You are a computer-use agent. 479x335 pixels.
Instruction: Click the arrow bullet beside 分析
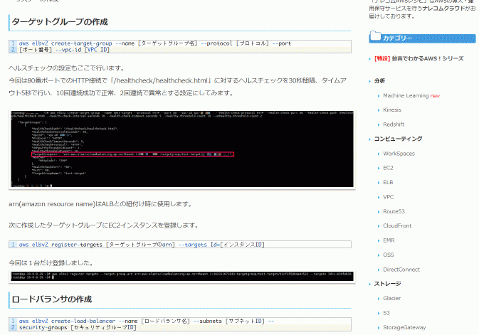pos(369,81)
